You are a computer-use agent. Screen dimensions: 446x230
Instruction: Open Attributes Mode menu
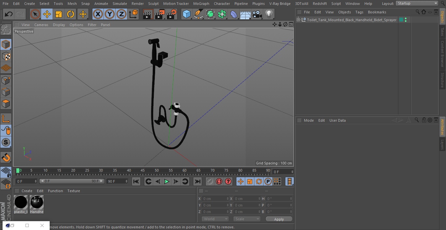click(x=309, y=120)
